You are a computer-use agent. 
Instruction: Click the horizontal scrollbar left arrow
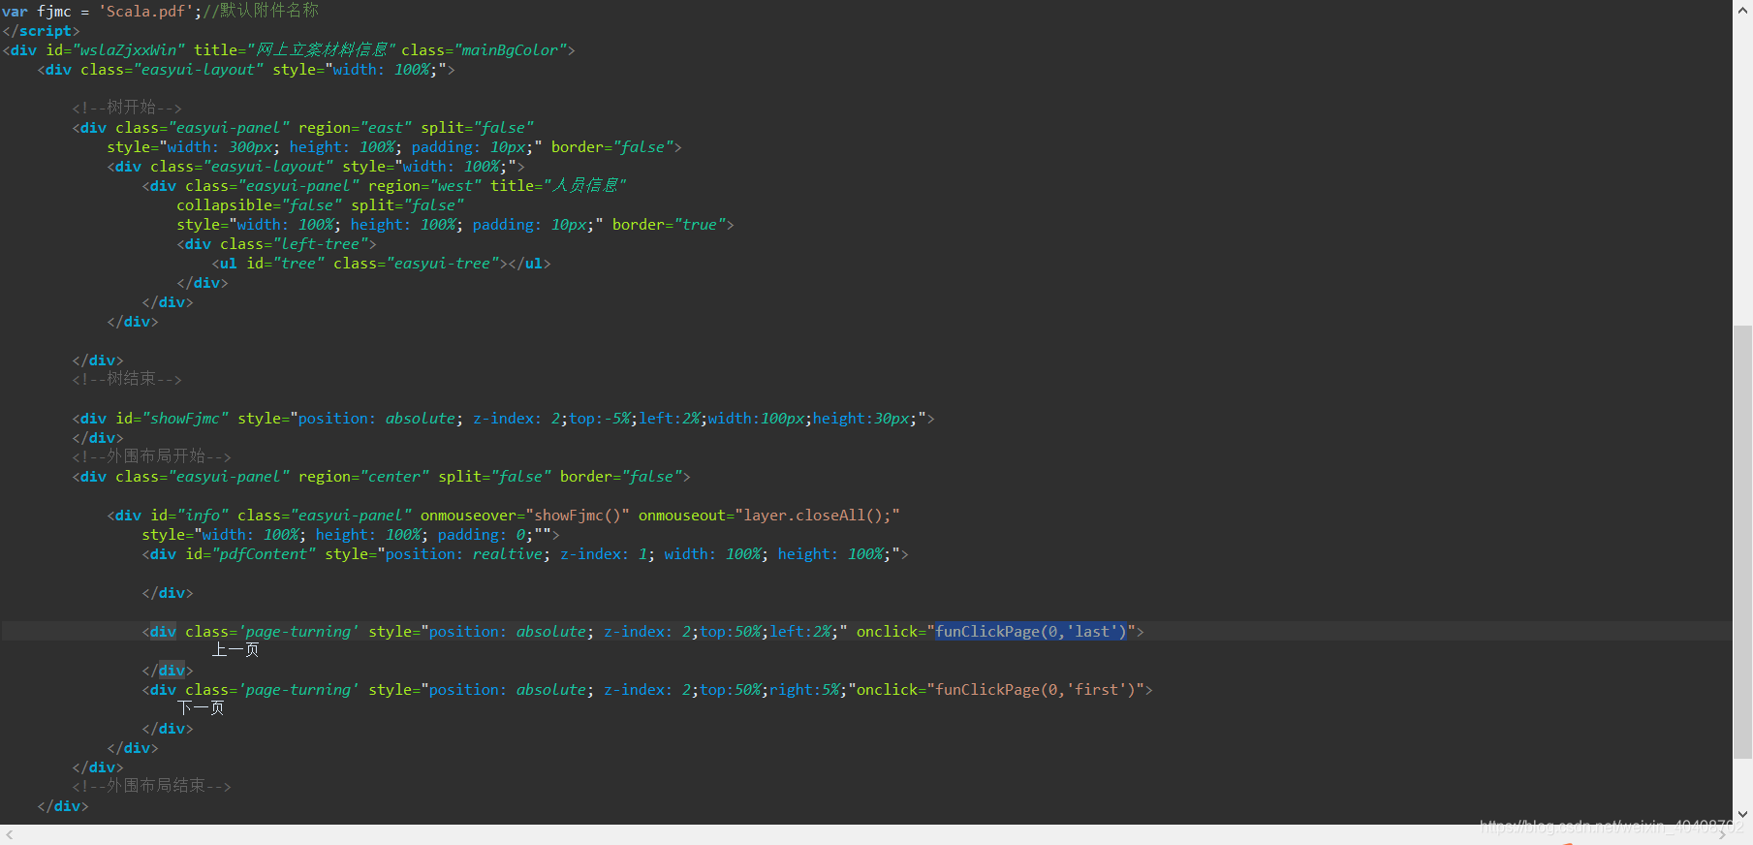click(x=9, y=834)
